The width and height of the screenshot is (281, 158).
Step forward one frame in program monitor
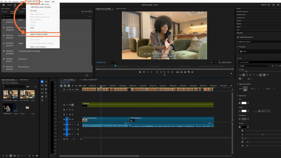pos(168,72)
